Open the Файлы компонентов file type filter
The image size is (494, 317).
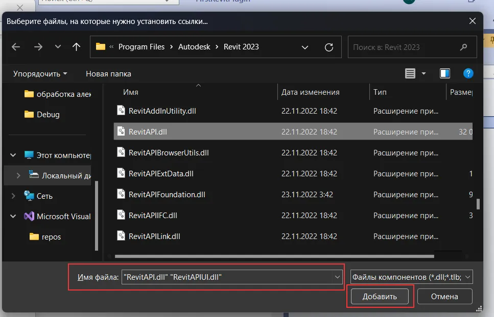click(x=411, y=277)
